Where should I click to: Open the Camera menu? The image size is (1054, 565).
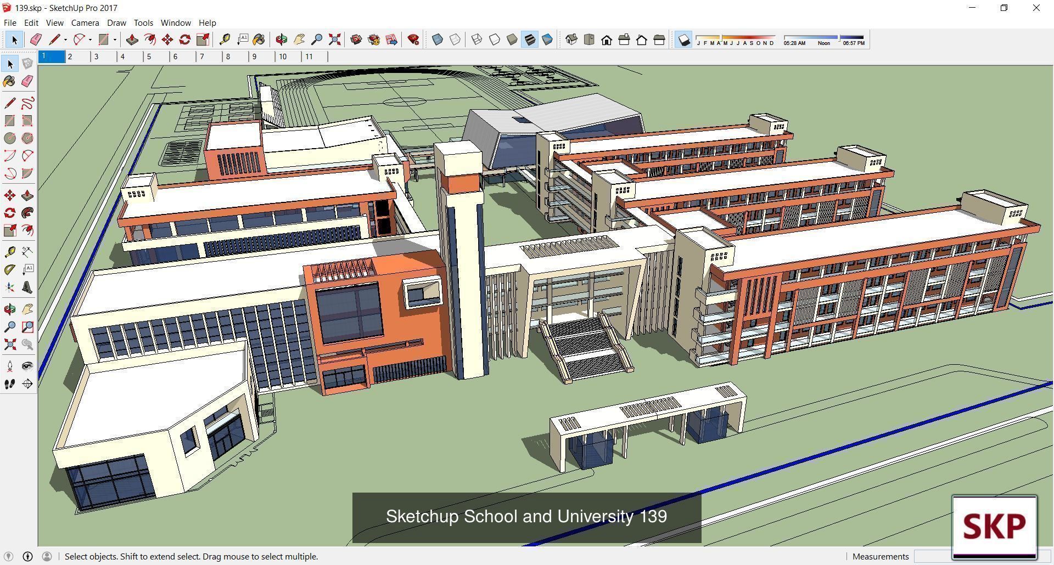pos(85,22)
